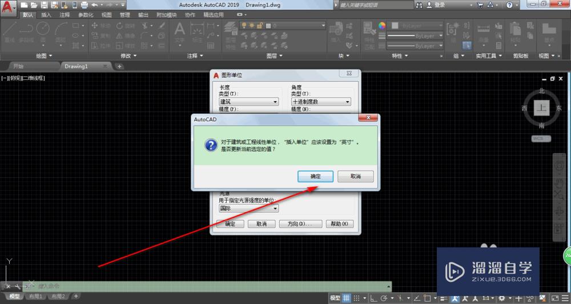The height and width of the screenshot is (304, 571).
Task: Switch to the 布局1 layout tab
Action: (35, 297)
